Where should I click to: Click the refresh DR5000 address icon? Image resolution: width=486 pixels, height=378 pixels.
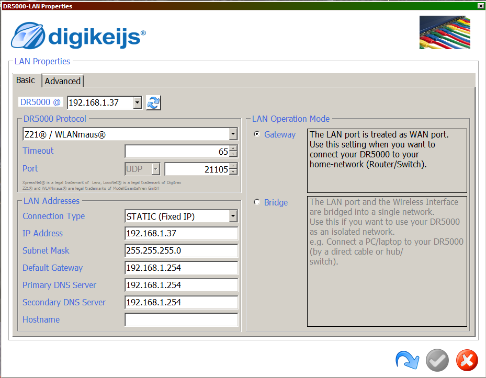[x=153, y=102]
